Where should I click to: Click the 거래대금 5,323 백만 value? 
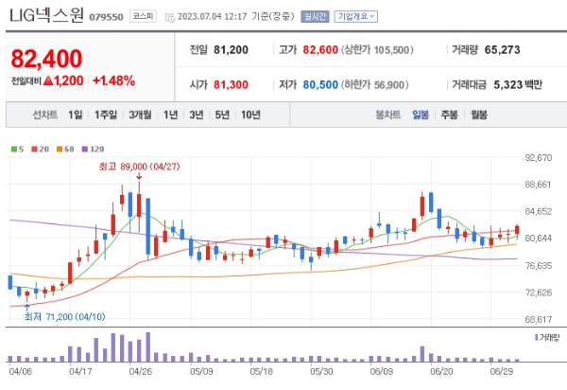tap(518, 85)
